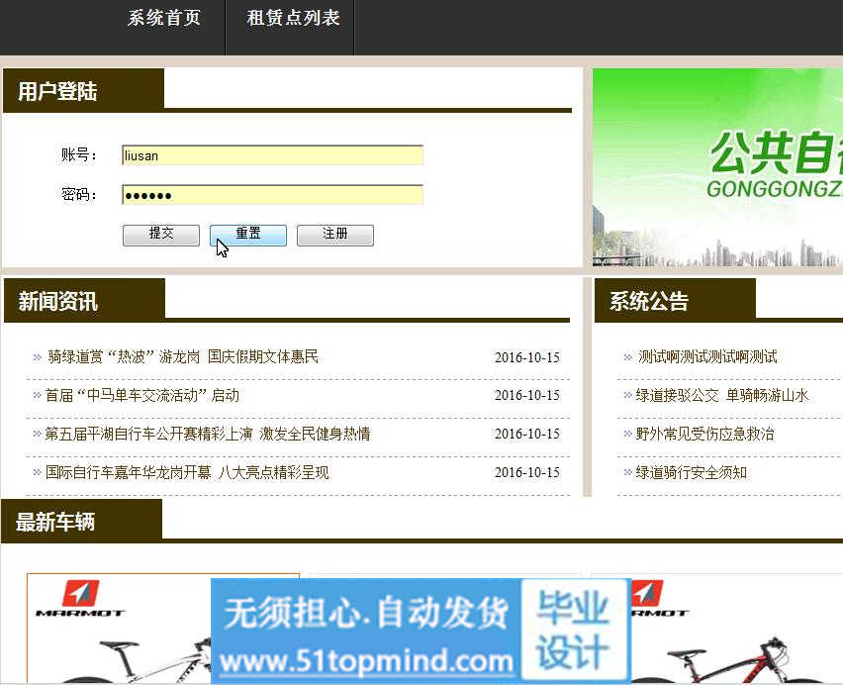843x685 pixels.
Task: Open the 租赁点列表 navigation tab
Action: click(293, 18)
